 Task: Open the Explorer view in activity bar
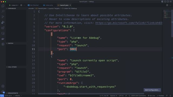point(3,6)
